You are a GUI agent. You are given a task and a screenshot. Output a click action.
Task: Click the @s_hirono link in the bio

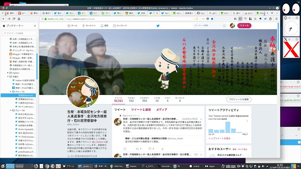pyautogui.click(x=97, y=142)
